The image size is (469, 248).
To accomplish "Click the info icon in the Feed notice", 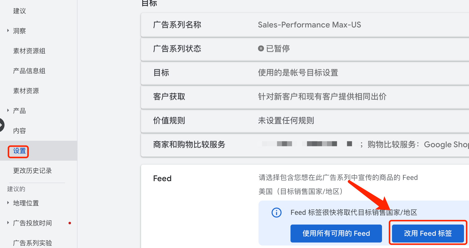I will pyautogui.click(x=276, y=213).
